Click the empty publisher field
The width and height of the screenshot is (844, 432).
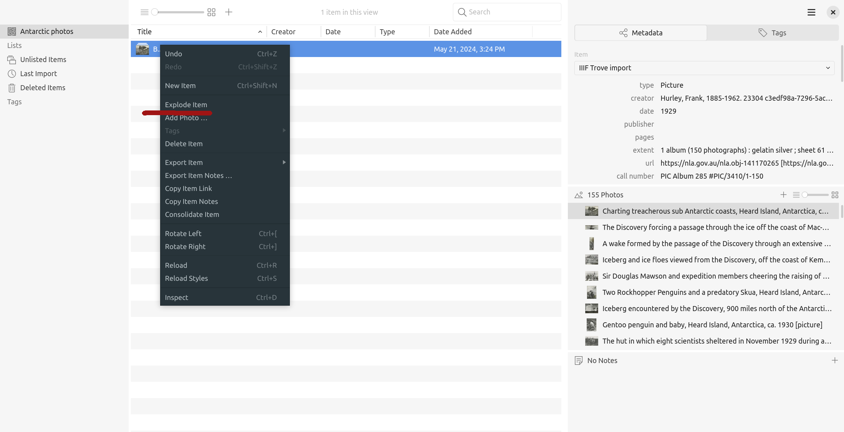[747, 124]
